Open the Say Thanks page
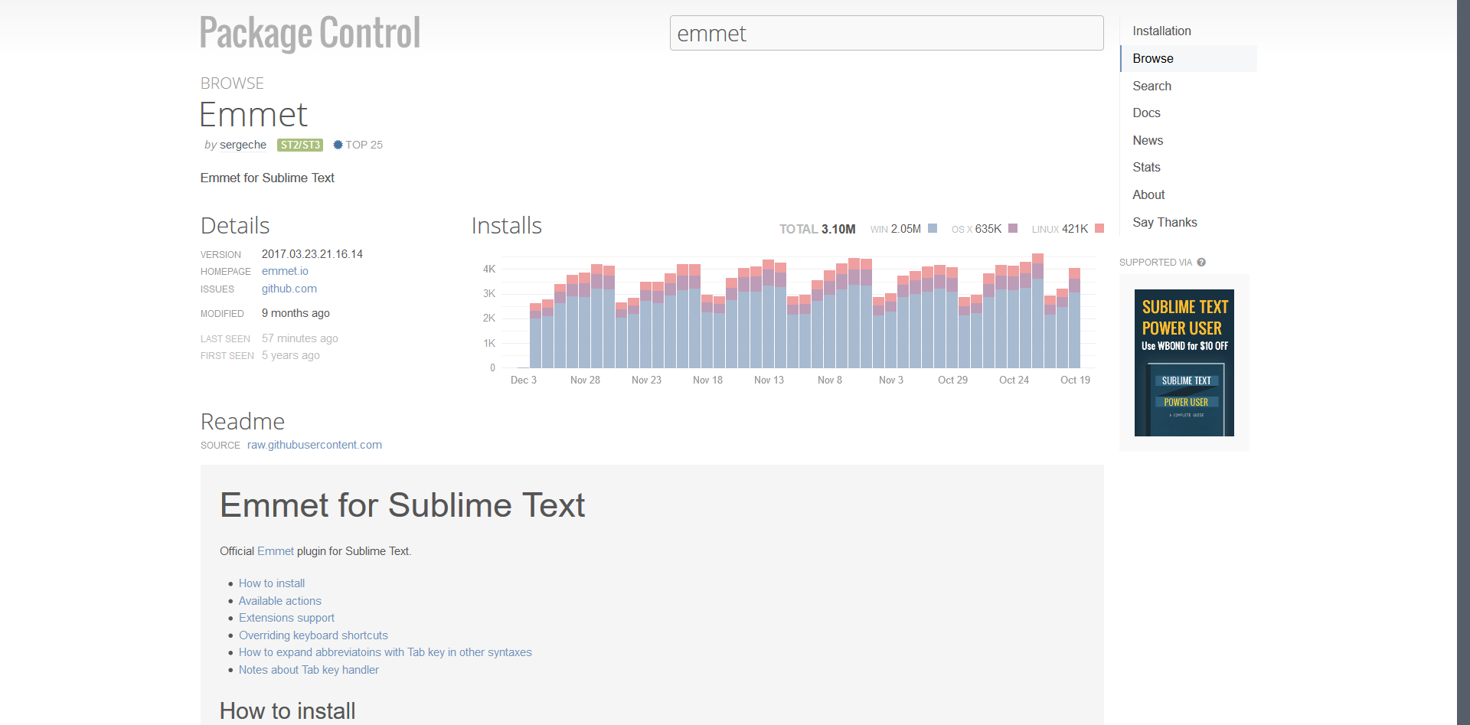 tap(1165, 222)
